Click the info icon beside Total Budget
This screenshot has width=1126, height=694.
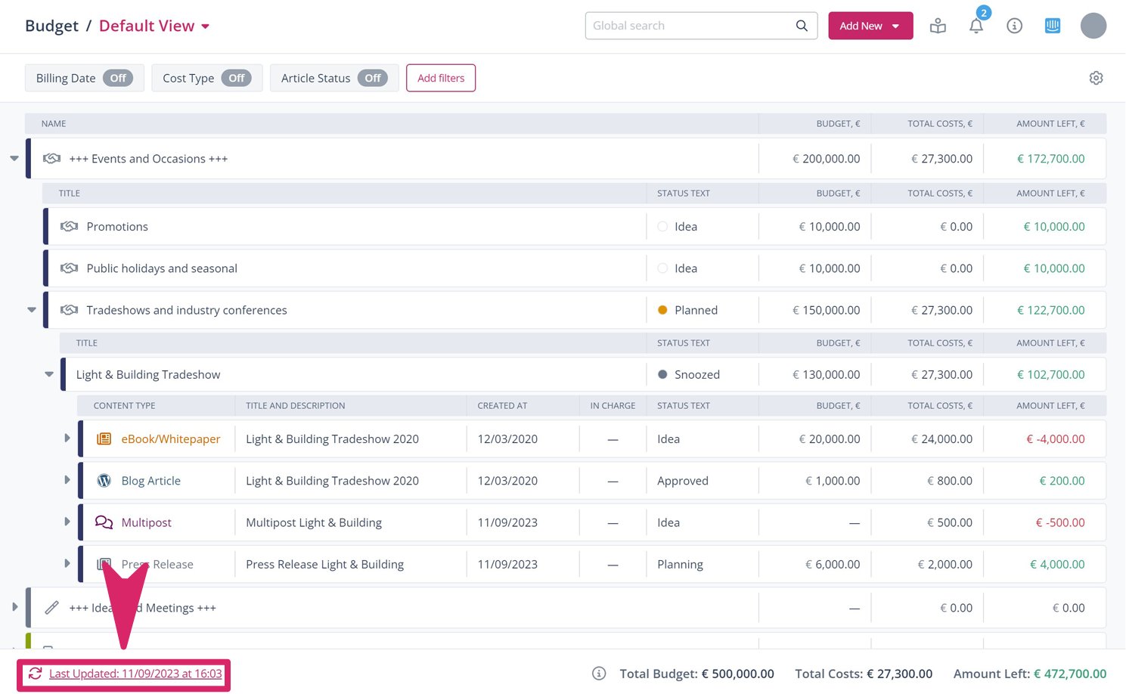pos(599,674)
